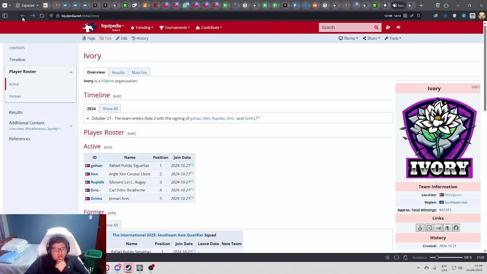Open the Share dropdown
This screenshot has height=274, width=487.
tap(371, 38)
